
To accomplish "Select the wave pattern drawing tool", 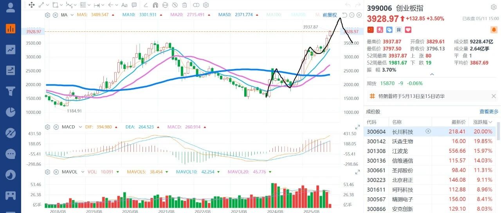I will coord(69,5).
